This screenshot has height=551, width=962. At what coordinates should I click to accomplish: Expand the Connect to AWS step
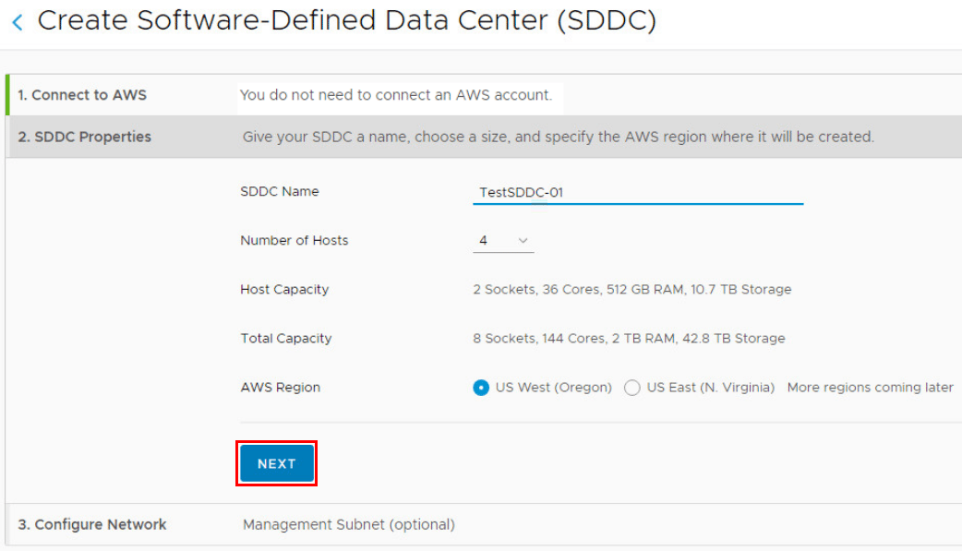(x=82, y=95)
